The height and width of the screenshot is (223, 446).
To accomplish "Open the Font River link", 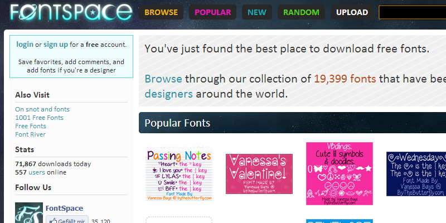I will [30, 134].
